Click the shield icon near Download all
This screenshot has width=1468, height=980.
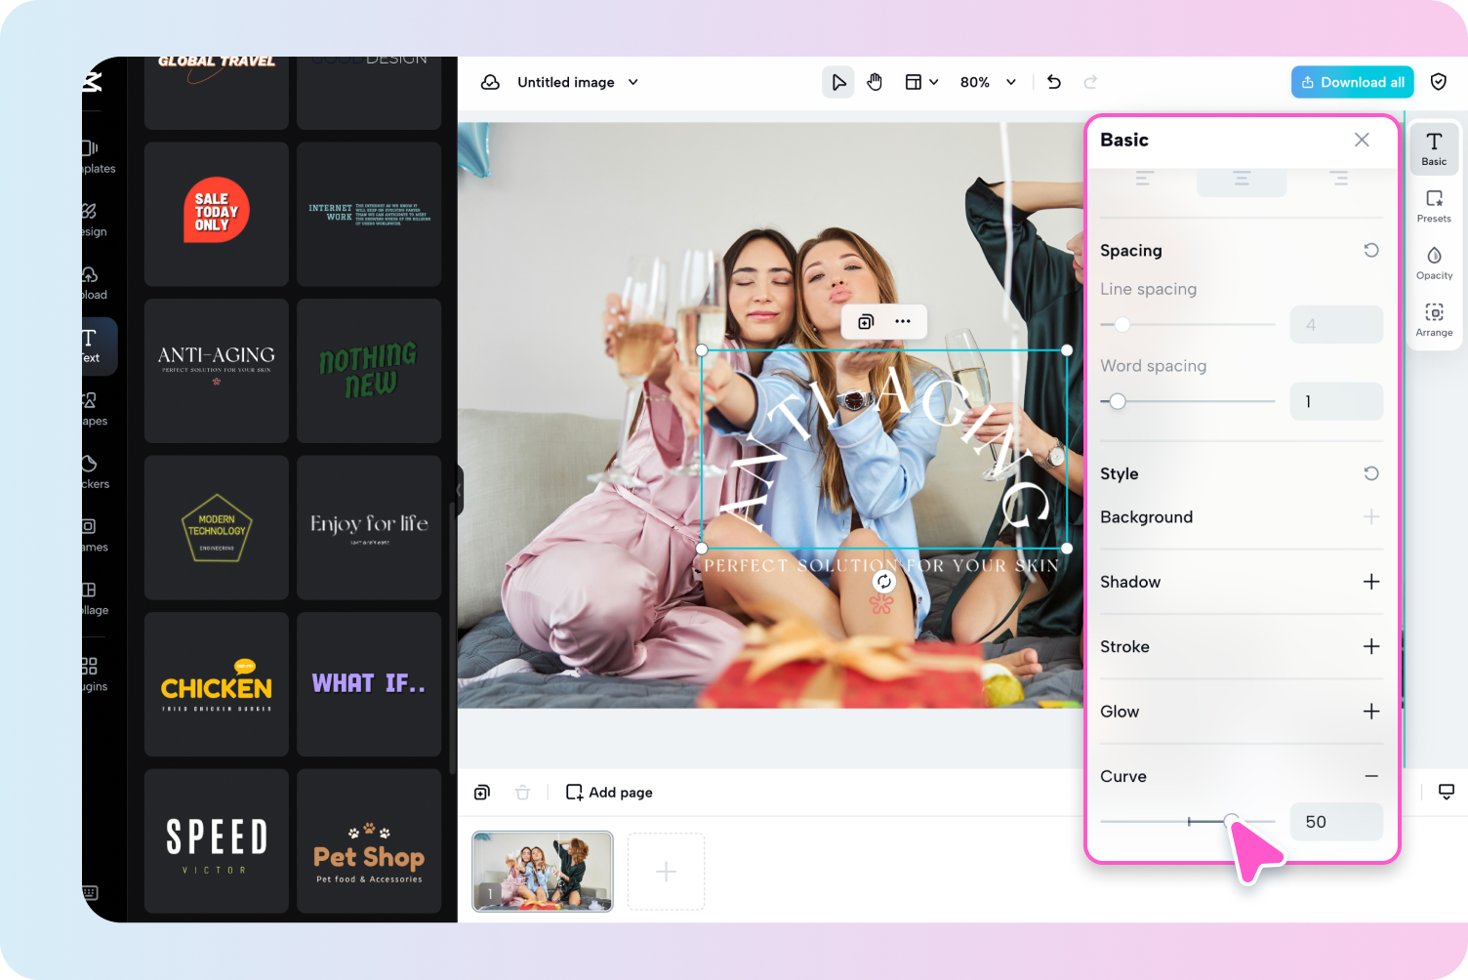[x=1438, y=82]
